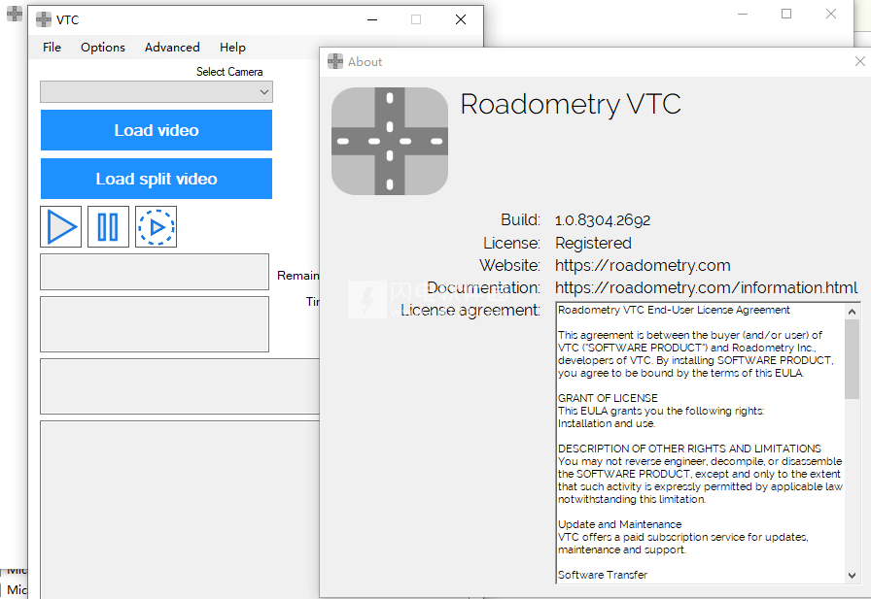The height and width of the screenshot is (599, 871).
Task: Click the Load split video button
Action: pyautogui.click(x=157, y=179)
